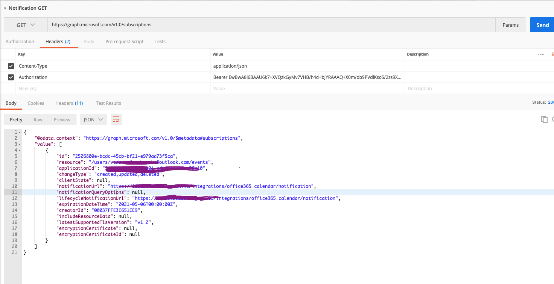Click the Params button
This screenshot has height=284, width=554.
(x=511, y=25)
